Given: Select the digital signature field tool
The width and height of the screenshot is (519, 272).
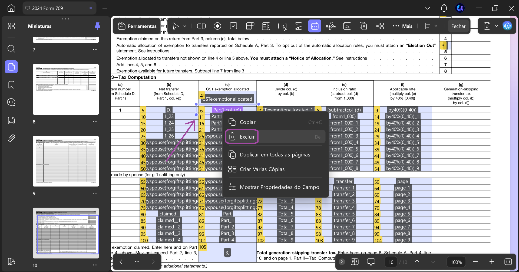Looking at the screenshot, I should pos(331,26).
